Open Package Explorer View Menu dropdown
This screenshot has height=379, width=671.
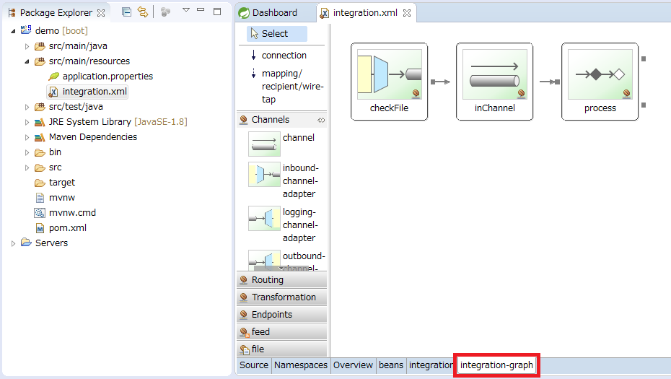(x=185, y=10)
